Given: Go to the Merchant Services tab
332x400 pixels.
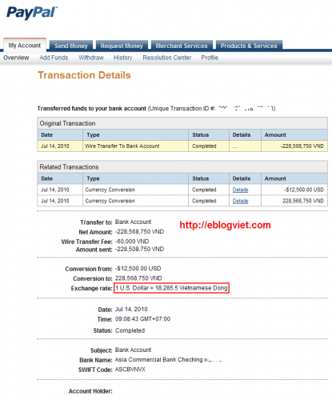Looking at the screenshot, I should pyautogui.click(x=182, y=46).
